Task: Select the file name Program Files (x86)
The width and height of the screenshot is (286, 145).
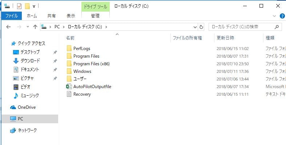Action: click(91, 64)
